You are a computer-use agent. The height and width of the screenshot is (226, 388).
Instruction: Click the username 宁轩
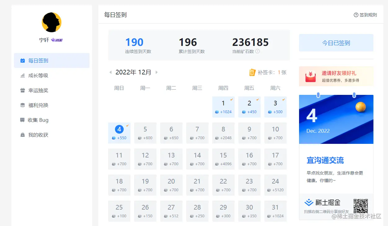pyautogui.click(x=44, y=40)
